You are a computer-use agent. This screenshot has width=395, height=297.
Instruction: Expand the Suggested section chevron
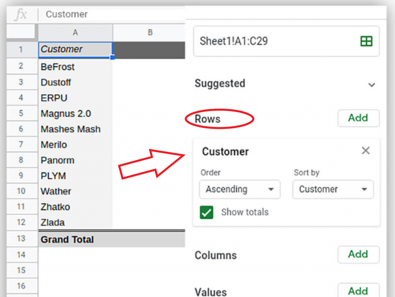tap(371, 84)
